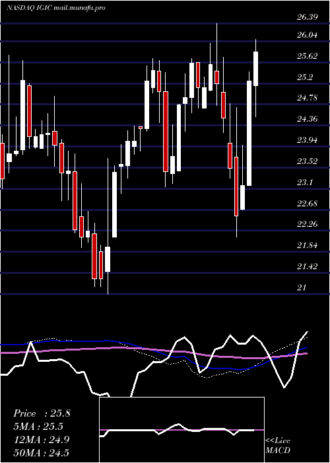Click the 12MA : 24.9 readout

click(x=42, y=440)
